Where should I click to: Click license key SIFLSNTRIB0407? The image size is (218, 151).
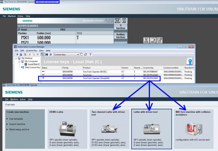pyautogui.click(x=150, y=72)
